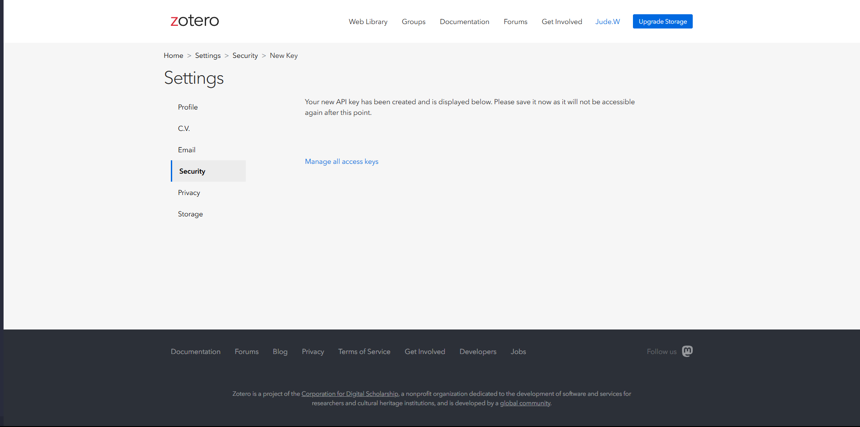This screenshot has width=860, height=427.
Task: Select Profile in settings sidebar
Action: coord(188,107)
